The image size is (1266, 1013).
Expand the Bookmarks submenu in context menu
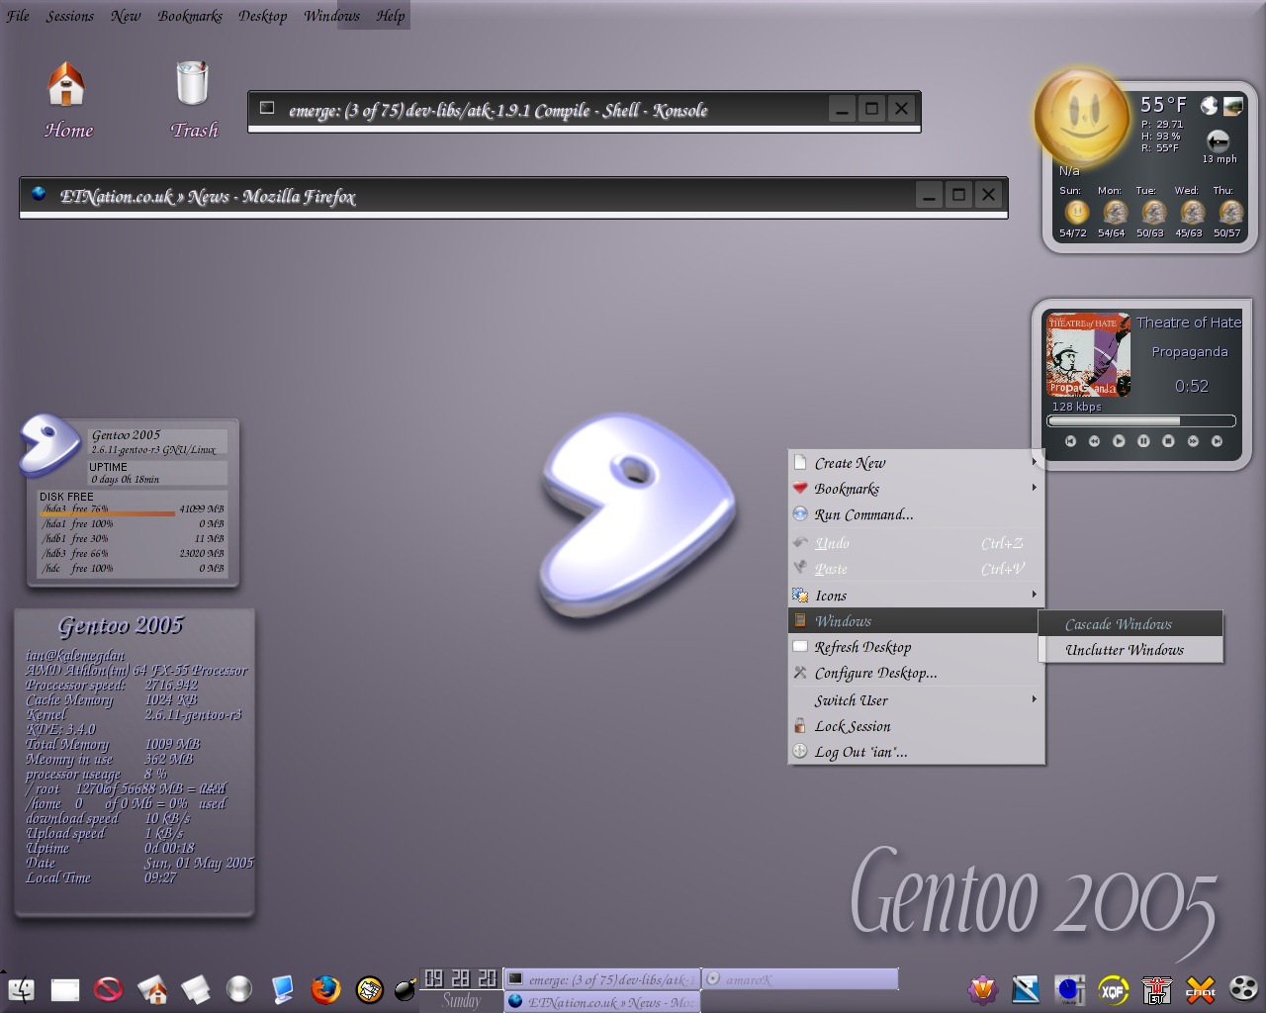(916, 488)
